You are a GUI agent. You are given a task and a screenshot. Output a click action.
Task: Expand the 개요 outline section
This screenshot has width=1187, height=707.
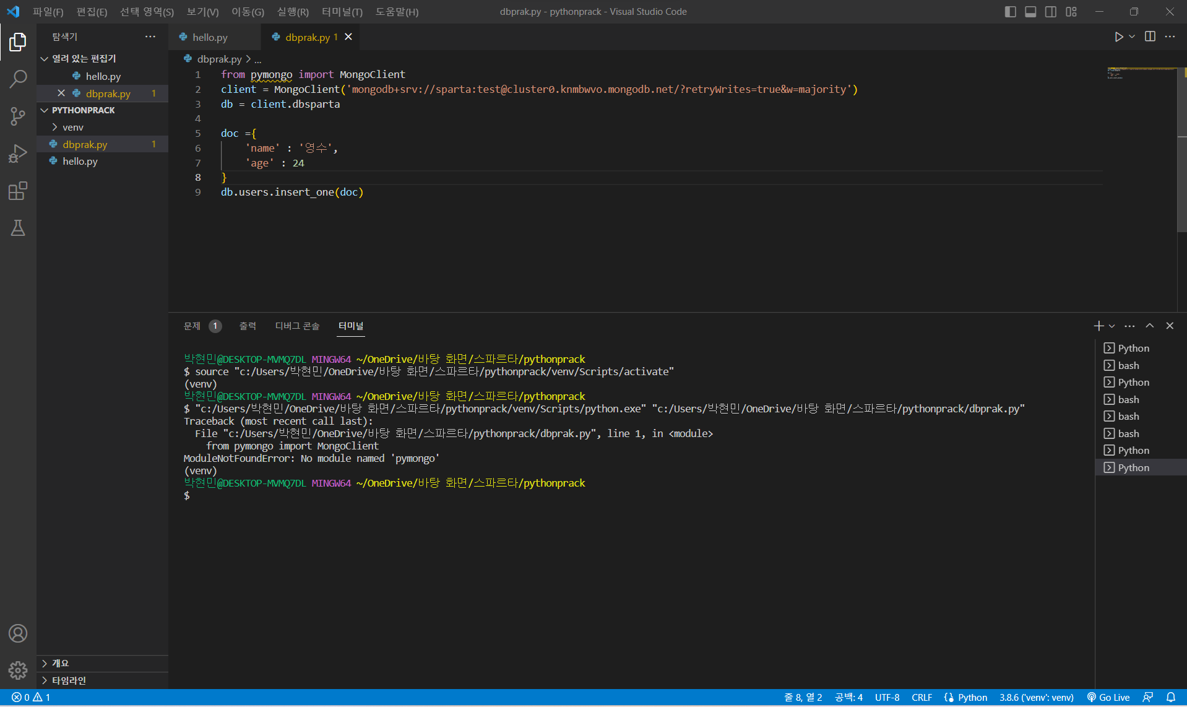[x=102, y=663]
